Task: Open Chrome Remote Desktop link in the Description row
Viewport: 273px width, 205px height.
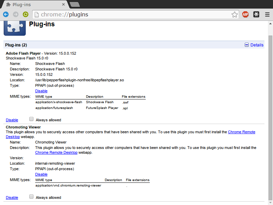Action: [x=56, y=152]
